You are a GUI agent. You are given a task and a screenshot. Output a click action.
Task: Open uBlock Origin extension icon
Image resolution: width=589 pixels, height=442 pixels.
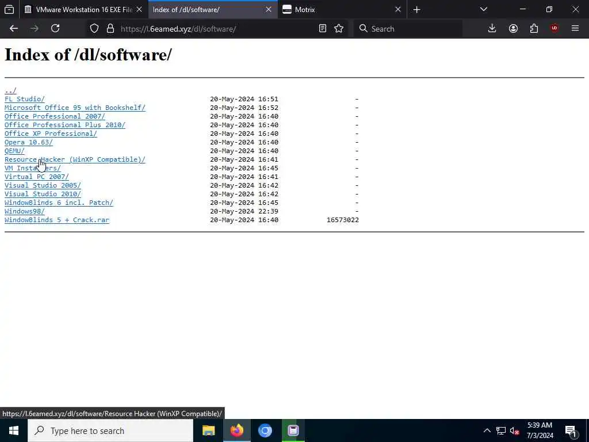pyautogui.click(x=554, y=29)
